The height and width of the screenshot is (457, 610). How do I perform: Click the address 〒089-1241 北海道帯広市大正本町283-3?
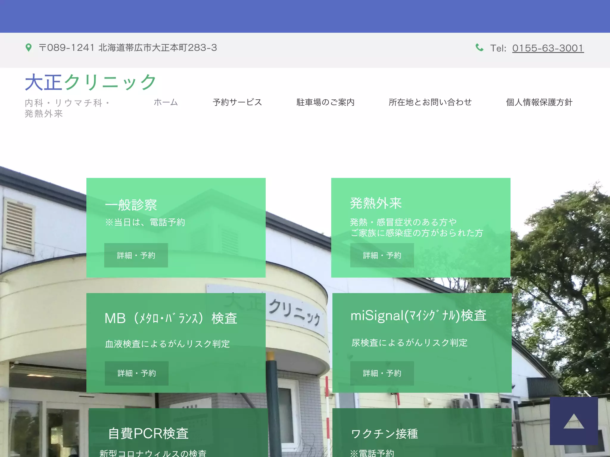point(128,48)
